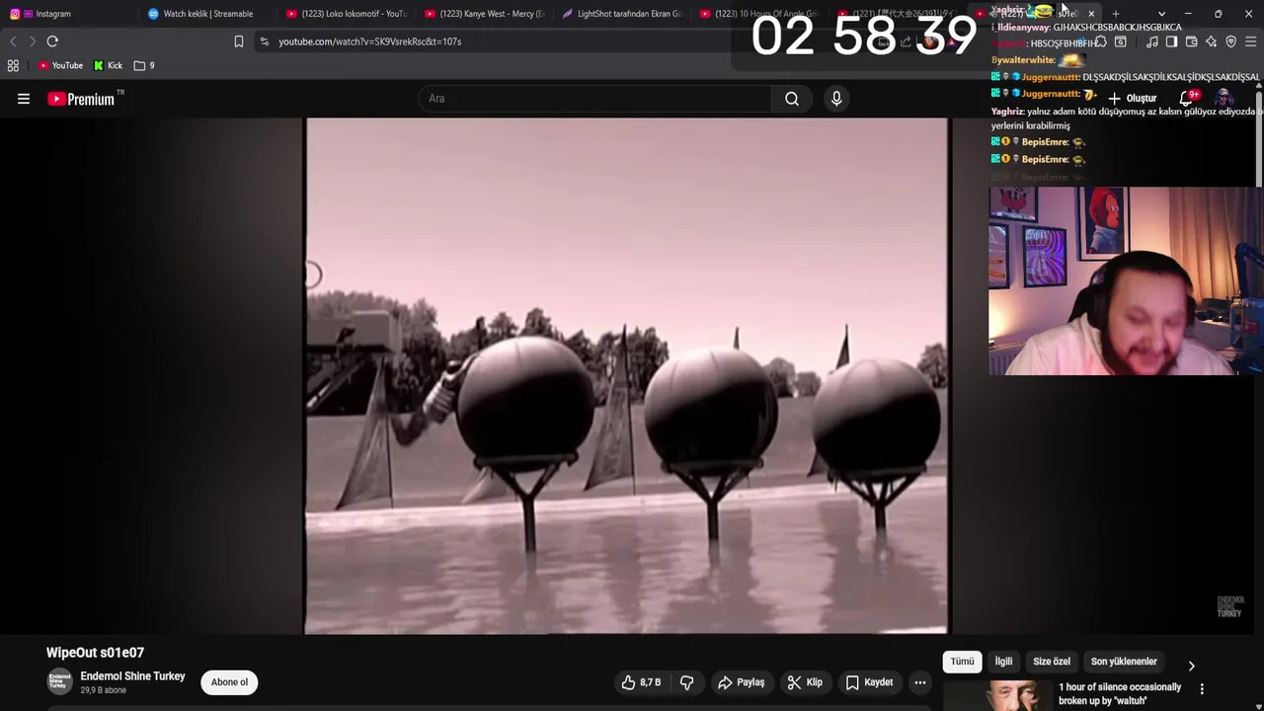Start voice search with microphone icon

(836, 99)
